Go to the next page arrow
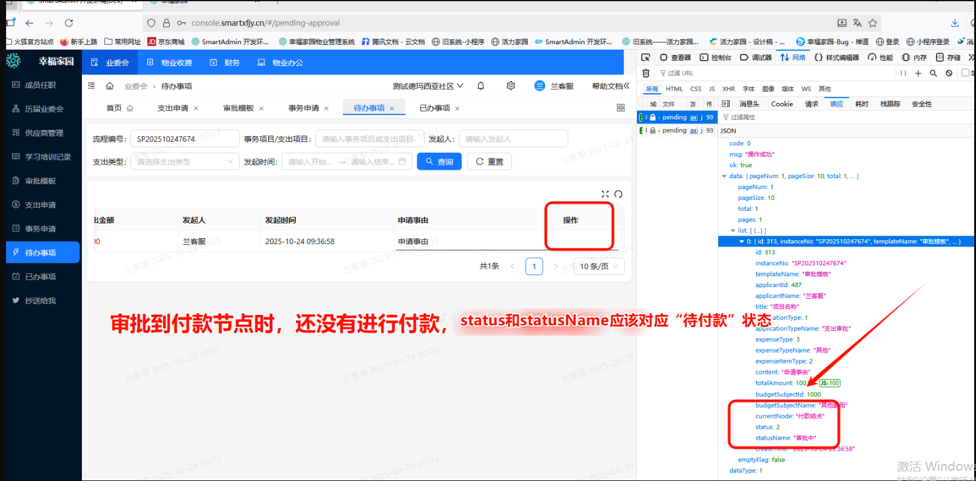This screenshot has width=976, height=481. point(556,266)
